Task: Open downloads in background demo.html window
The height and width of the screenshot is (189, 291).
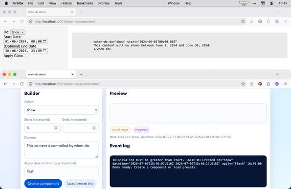Action: (x=252, y=21)
